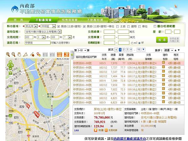This screenshot has height=141, width=188.
Task: Click the map zoom level slider handle
Action: coord(10,86)
